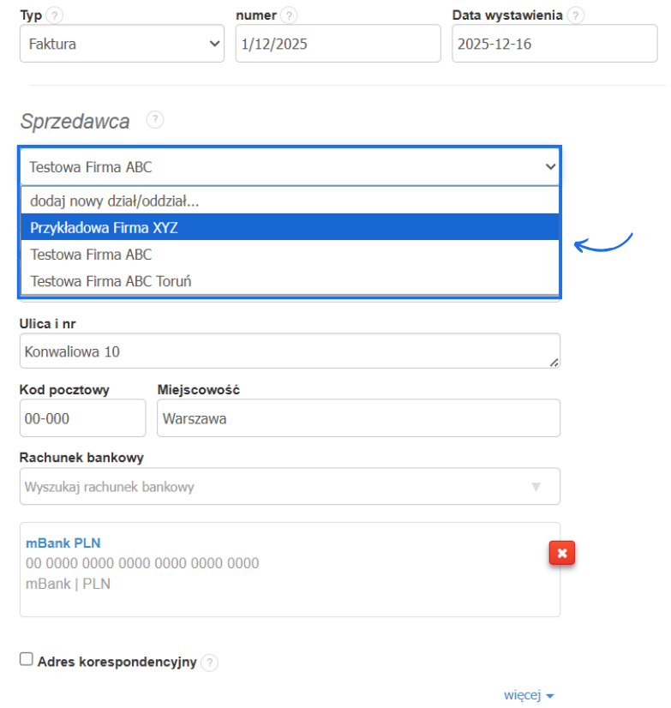The height and width of the screenshot is (708, 671).
Task: Click help icon beside Data wystawienia
Action: click(x=575, y=15)
